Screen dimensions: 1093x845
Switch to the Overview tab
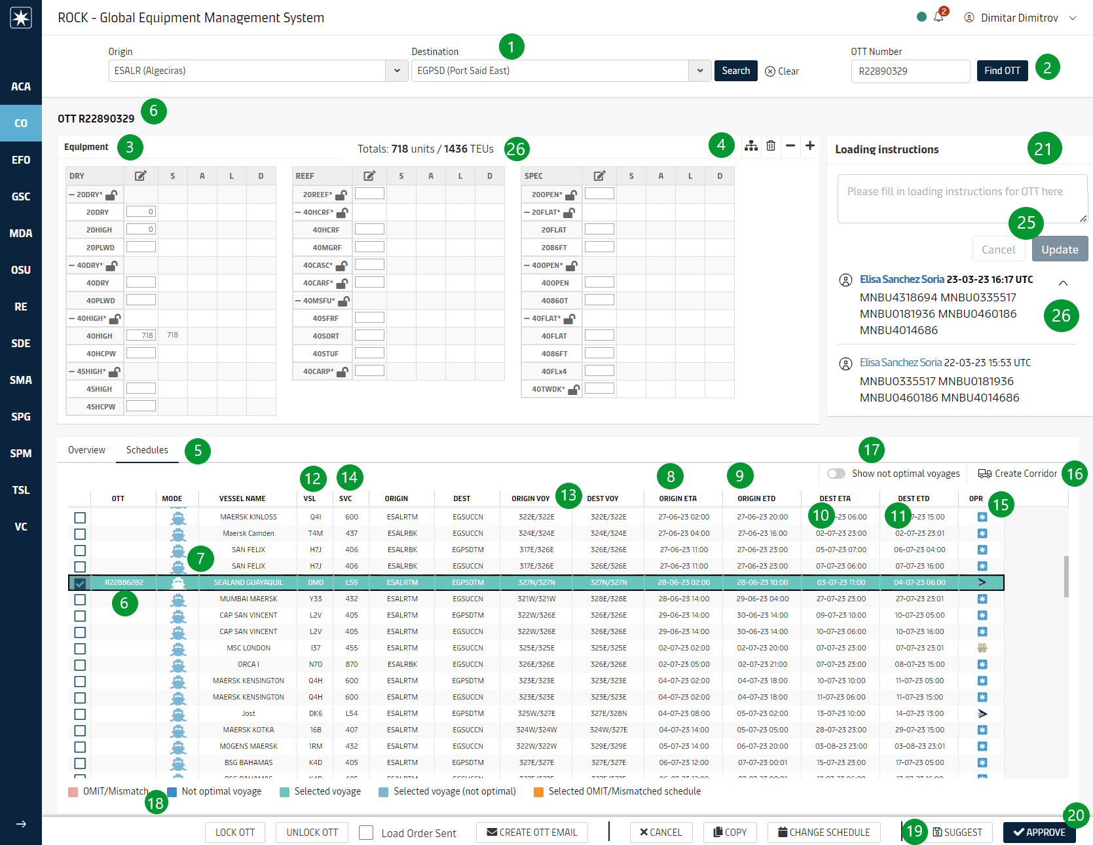[x=86, y=450]
